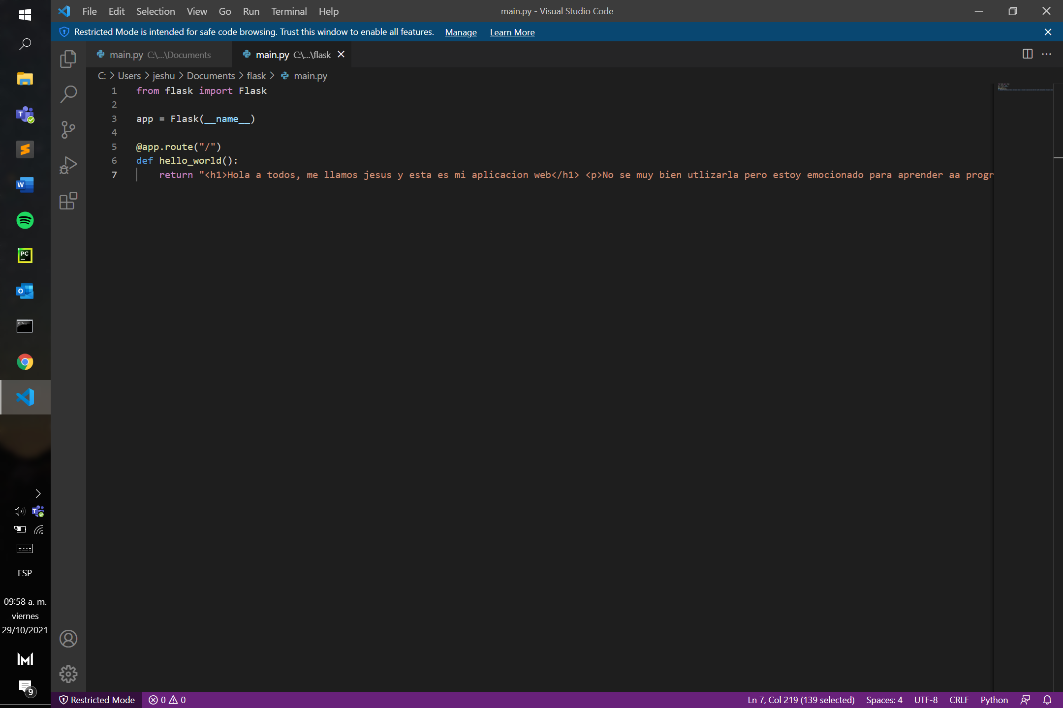Split the editor to the right
This screenshot has height=708, width=1063.
click(1028, 54)
